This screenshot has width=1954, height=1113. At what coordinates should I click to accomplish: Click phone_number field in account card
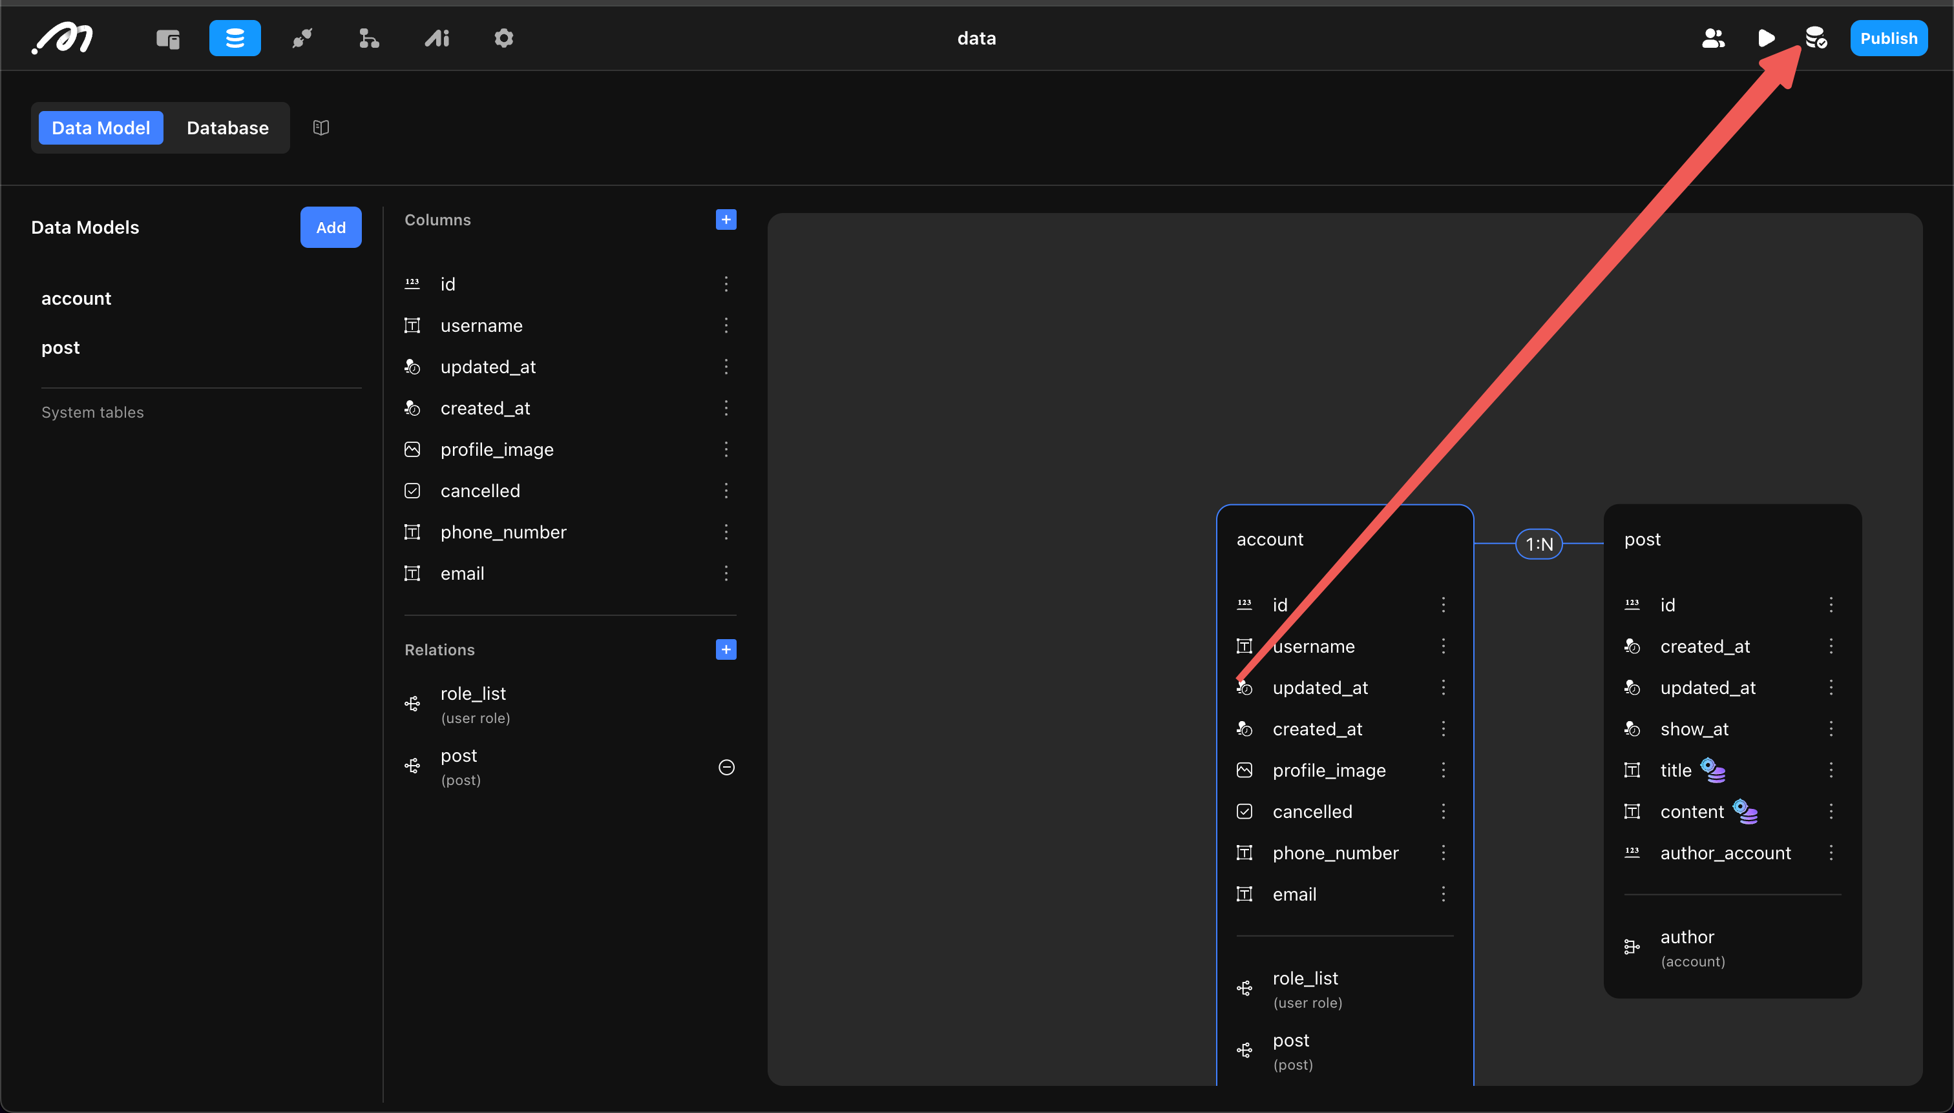(1336, 853)
